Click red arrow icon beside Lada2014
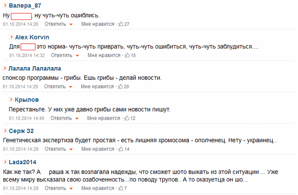This screenshot has width=298, height=195. 5,162
